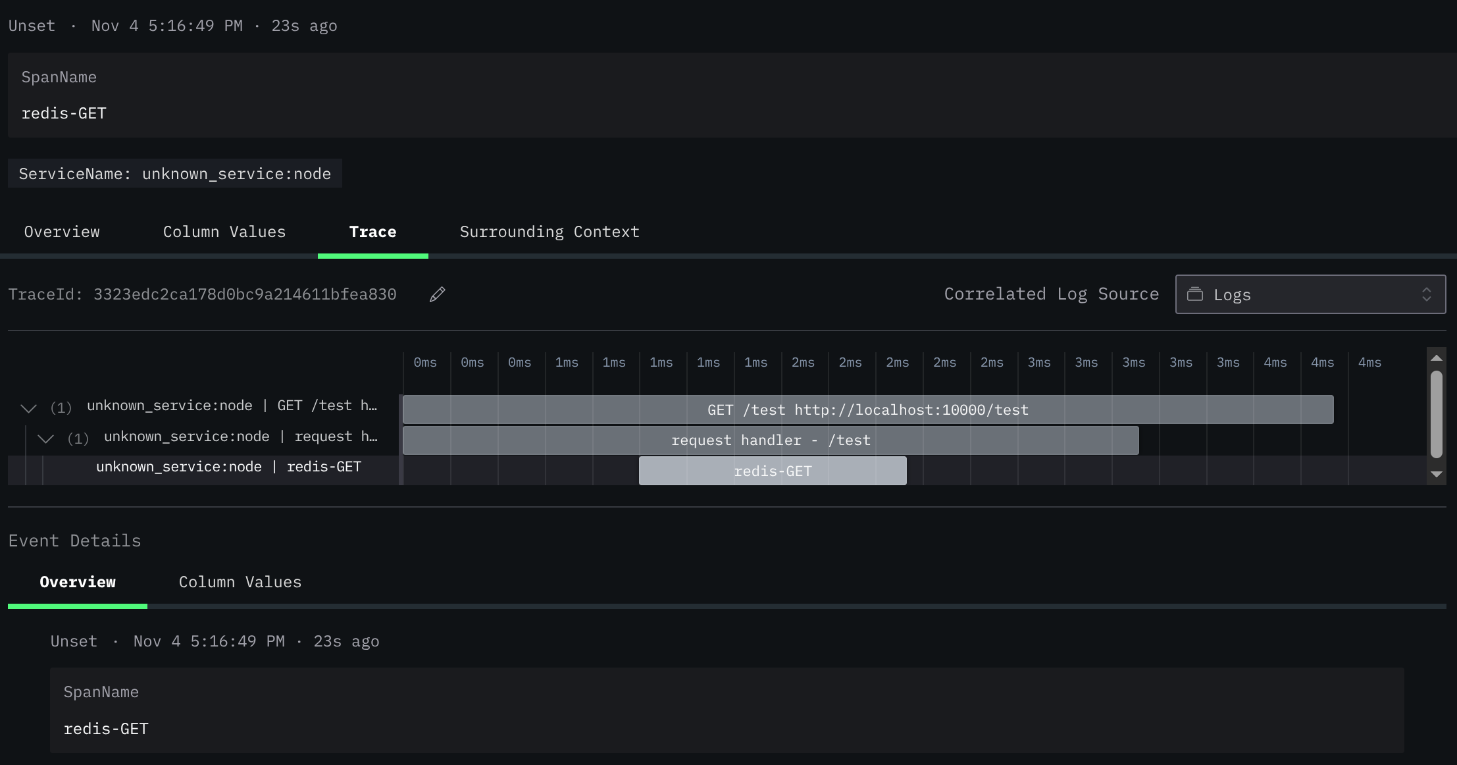Click the ServiceName unknown_service:node tag
This screenshot has width=1457, height=765.
point(174,174)
